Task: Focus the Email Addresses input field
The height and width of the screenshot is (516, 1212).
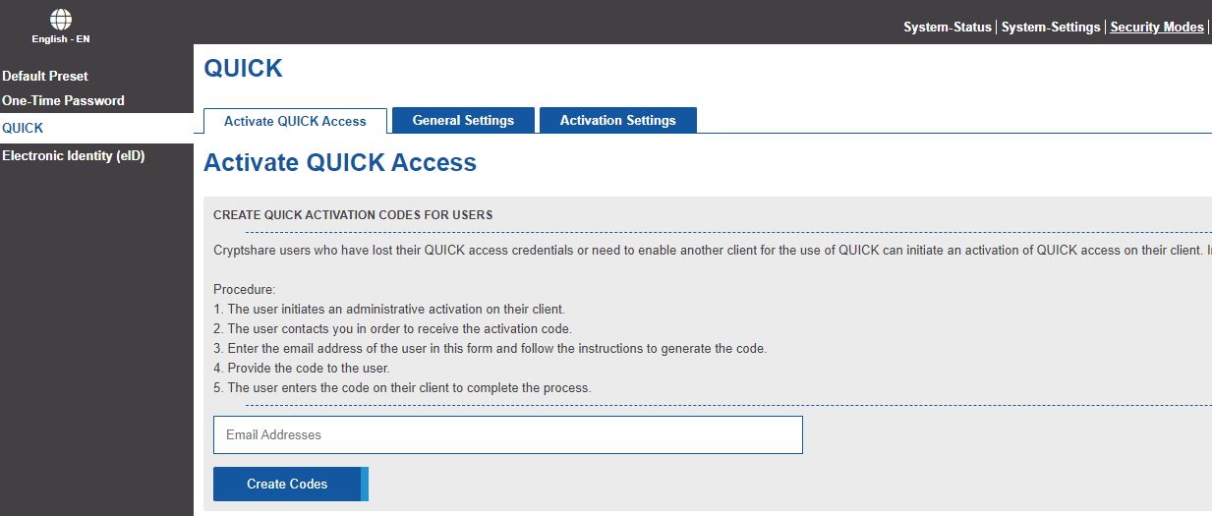Action: click(x=508, y=434)
